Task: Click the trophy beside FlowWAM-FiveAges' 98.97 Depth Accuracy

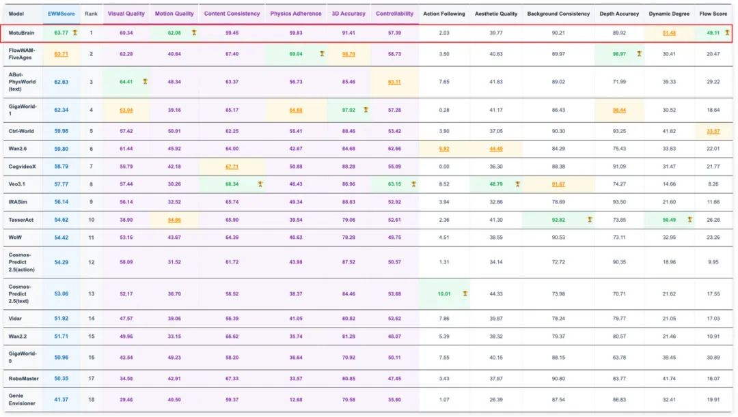Action: (x=639, y=54)
